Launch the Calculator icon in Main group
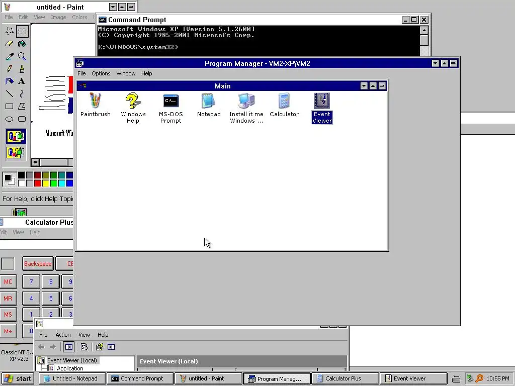Screen dimensions: 515x386 click(284, 105)
